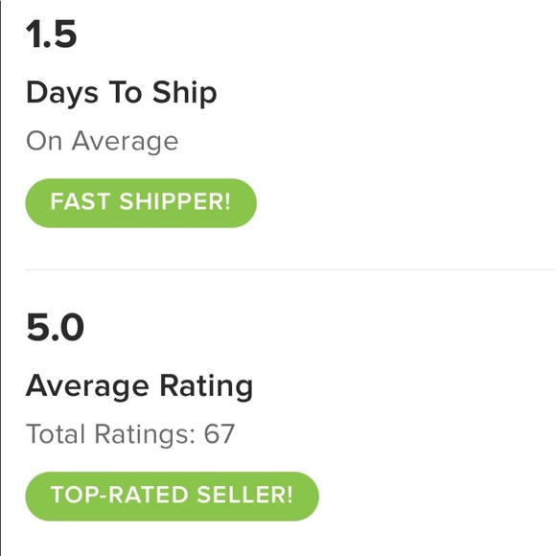556x556 pixels.
Task: Open the Total Ratings: 67 line
Action: pos(130,434)
